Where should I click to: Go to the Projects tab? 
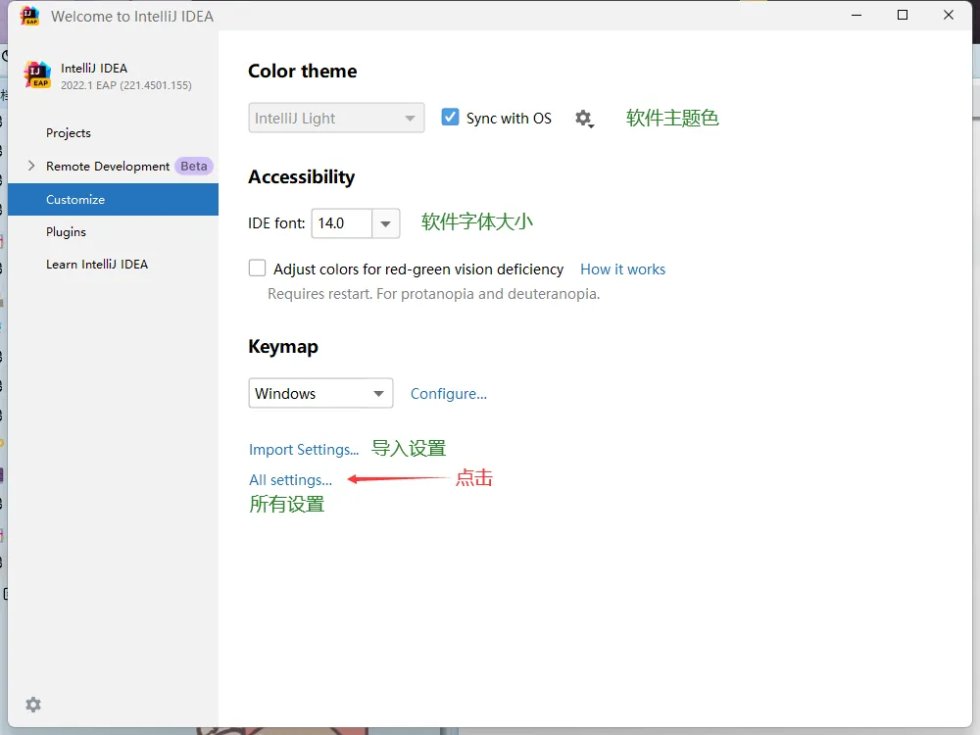[69, 133]
